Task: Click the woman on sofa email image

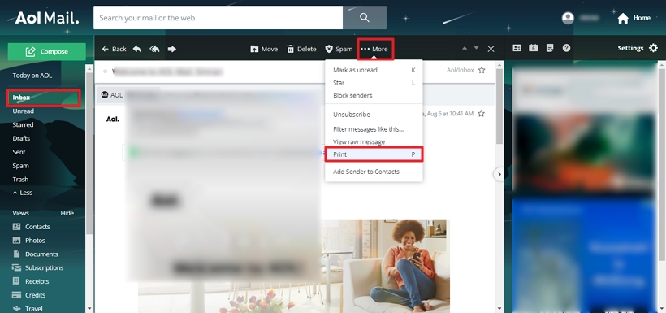Action: (x=385, y=266)
